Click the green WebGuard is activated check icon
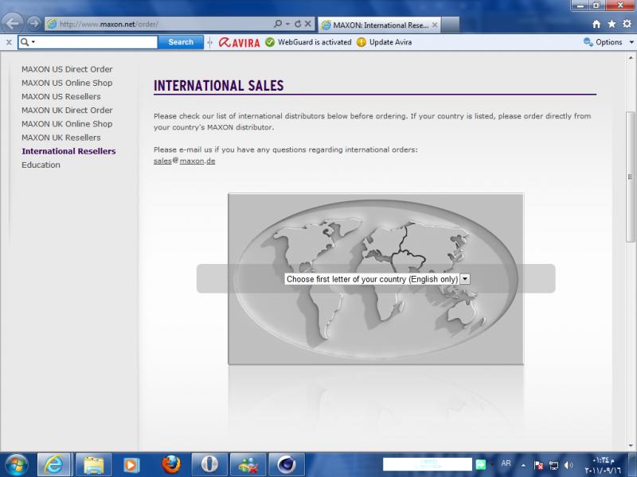Viewport: 637px width, 477px height. click(x=270, y=42)
